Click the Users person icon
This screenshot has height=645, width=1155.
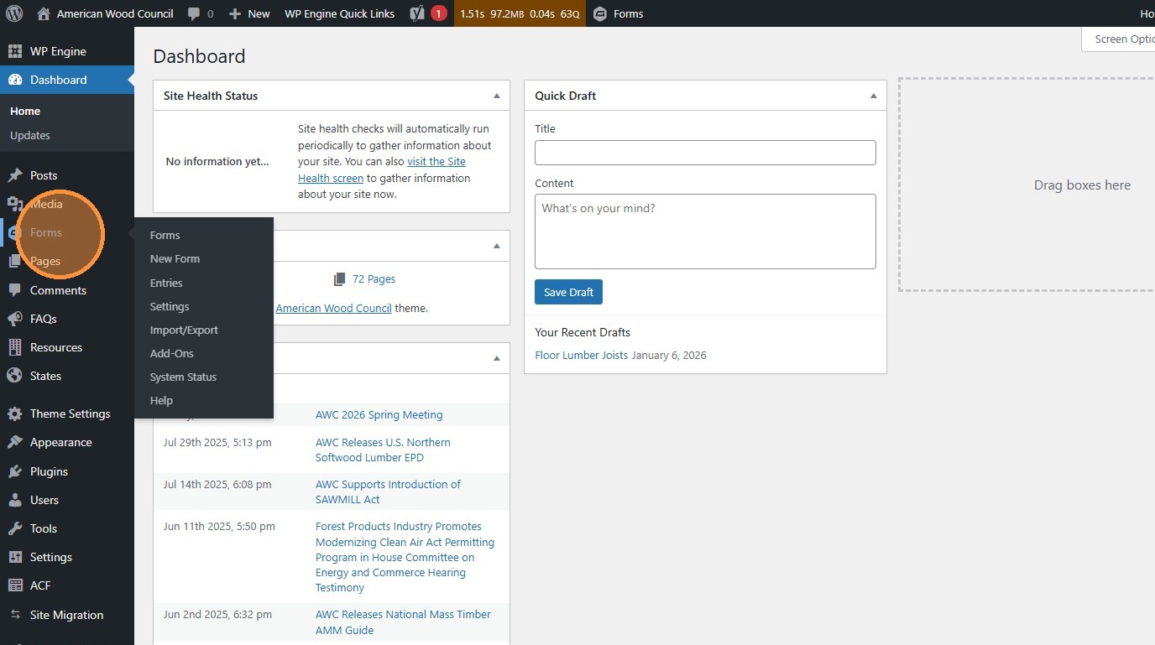tap(14, 500)
